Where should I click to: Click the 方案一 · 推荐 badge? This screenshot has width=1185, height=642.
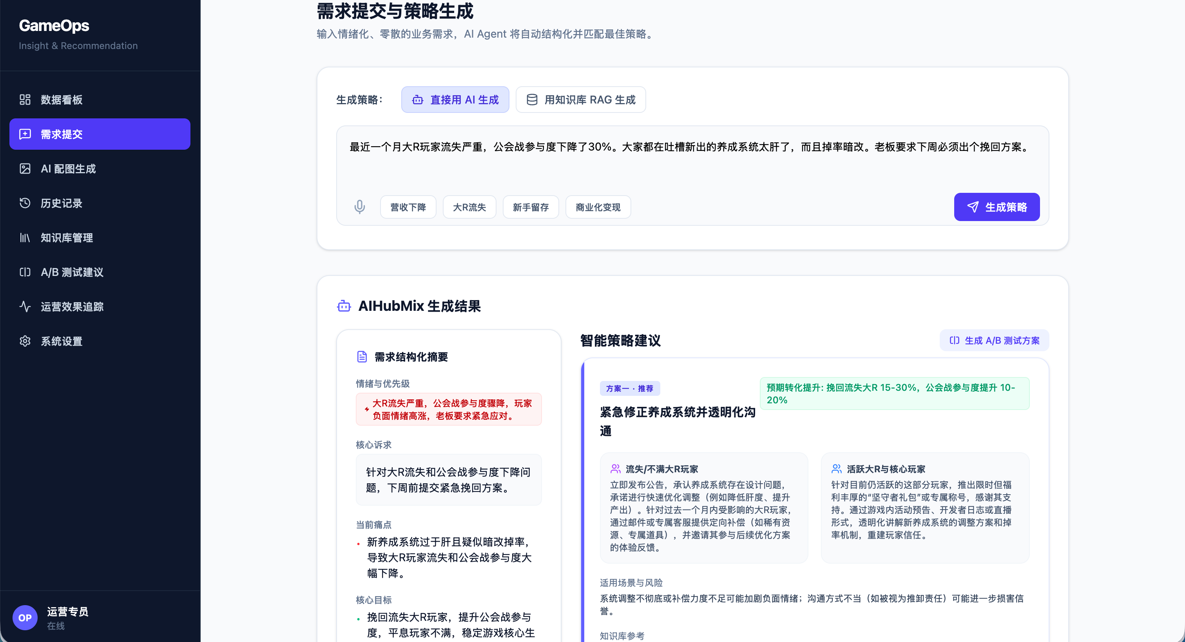click(630, 388)
